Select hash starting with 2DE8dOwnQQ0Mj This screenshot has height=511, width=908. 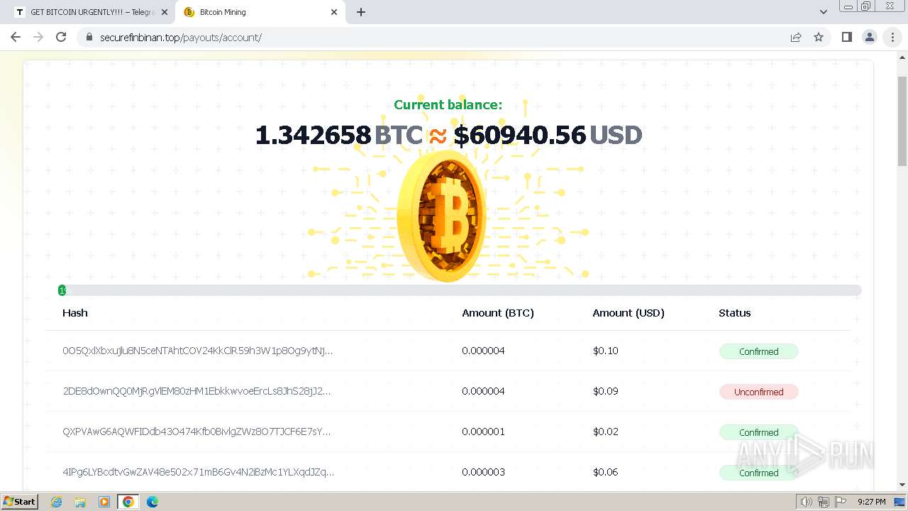click(197, 391)
